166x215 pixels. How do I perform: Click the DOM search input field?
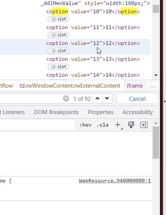pos(31,99)
